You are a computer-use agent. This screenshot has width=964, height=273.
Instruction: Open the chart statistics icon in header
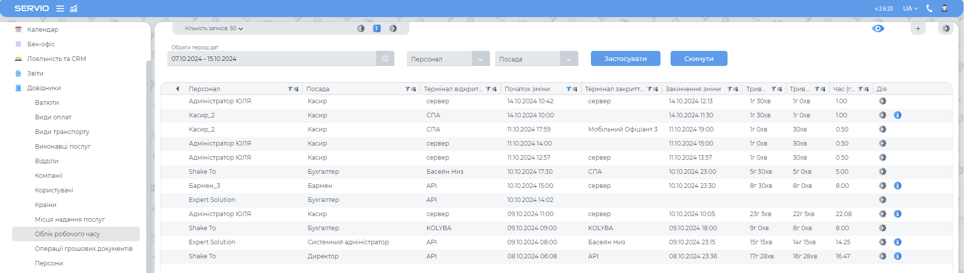click(x=74, y=9)
